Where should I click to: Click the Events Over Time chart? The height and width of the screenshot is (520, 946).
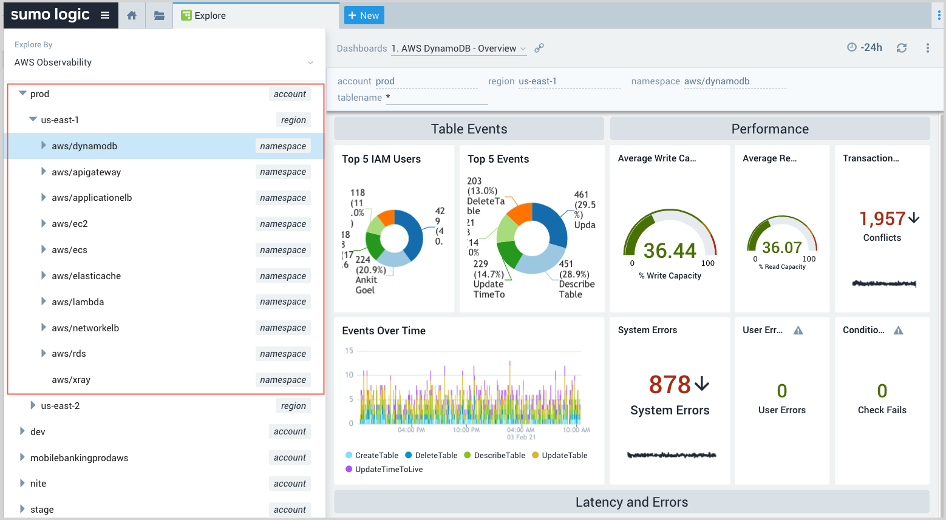(x=469, y=391)
